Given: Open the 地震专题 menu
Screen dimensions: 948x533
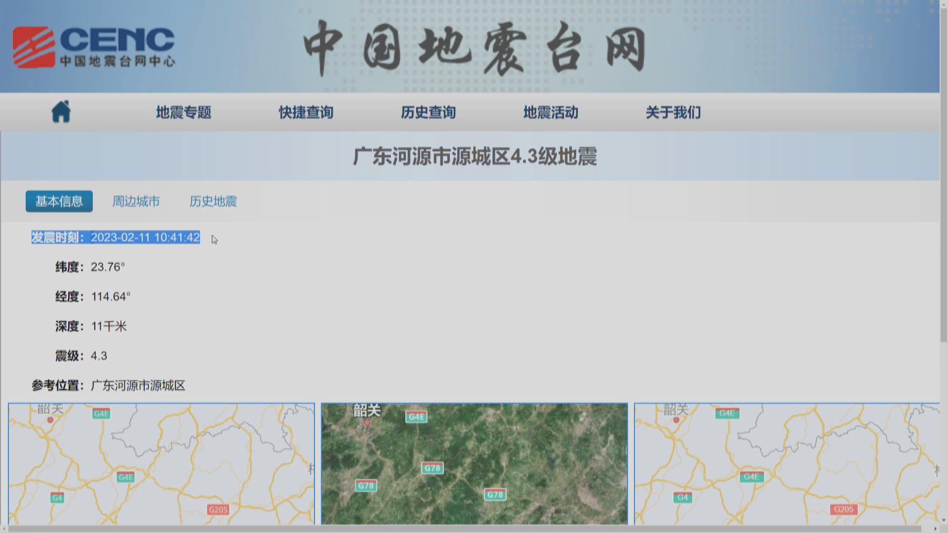Looking at the screenshot, I should [184, 113].
